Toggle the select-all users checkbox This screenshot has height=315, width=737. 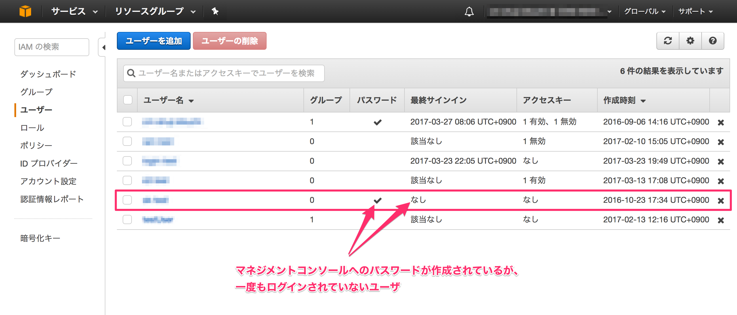(x=128, y=100)
